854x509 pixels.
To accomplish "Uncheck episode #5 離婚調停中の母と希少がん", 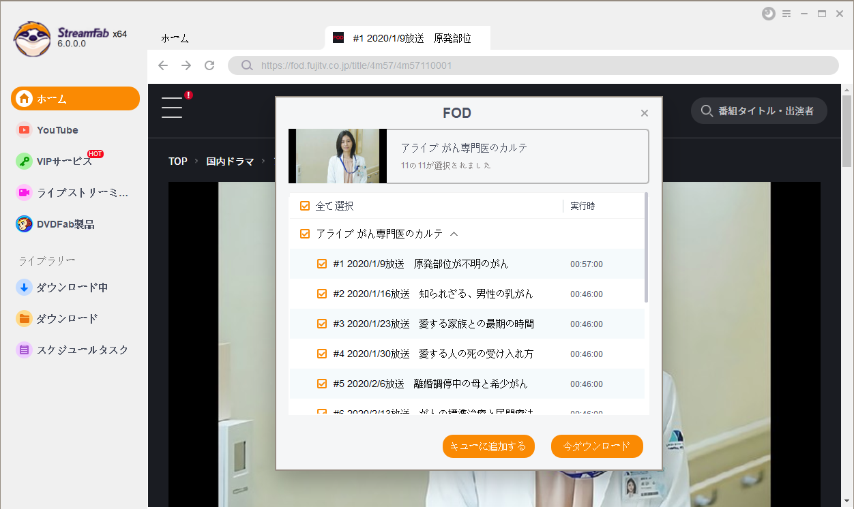I will point(322,384).
